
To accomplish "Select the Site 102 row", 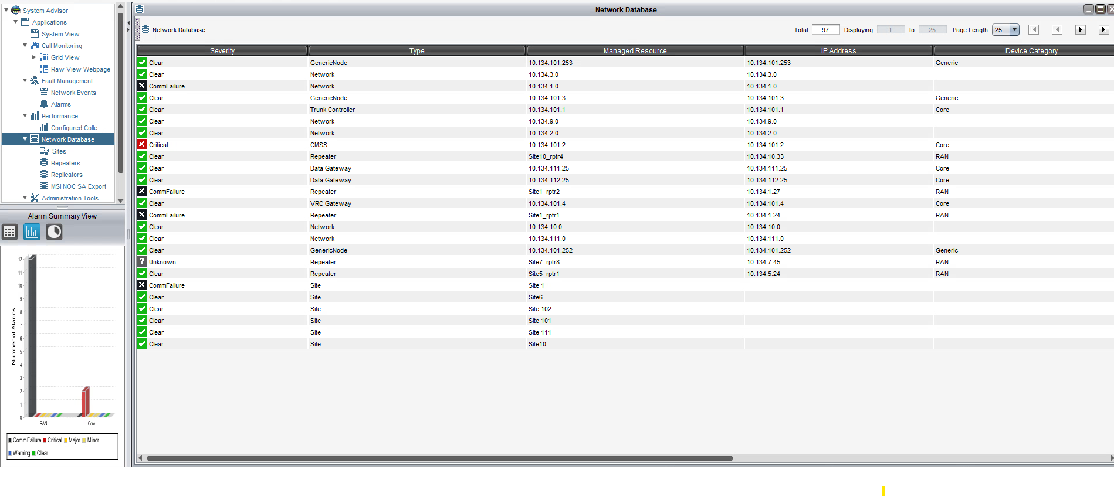I will pos(625,309).
